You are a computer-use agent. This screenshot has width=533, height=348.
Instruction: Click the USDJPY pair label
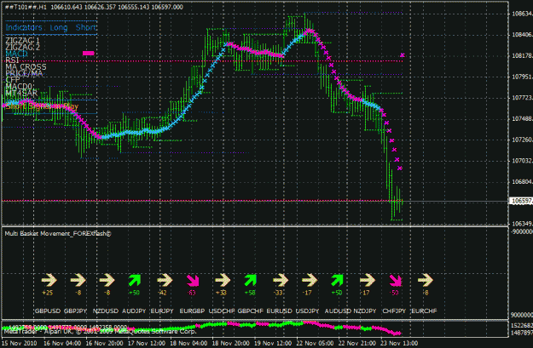click(307, 311)
